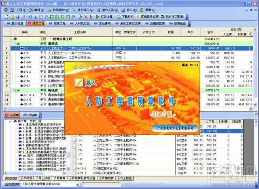
Task: Open the 子目增加费 bottom tab
Action: tap(106, 178)
